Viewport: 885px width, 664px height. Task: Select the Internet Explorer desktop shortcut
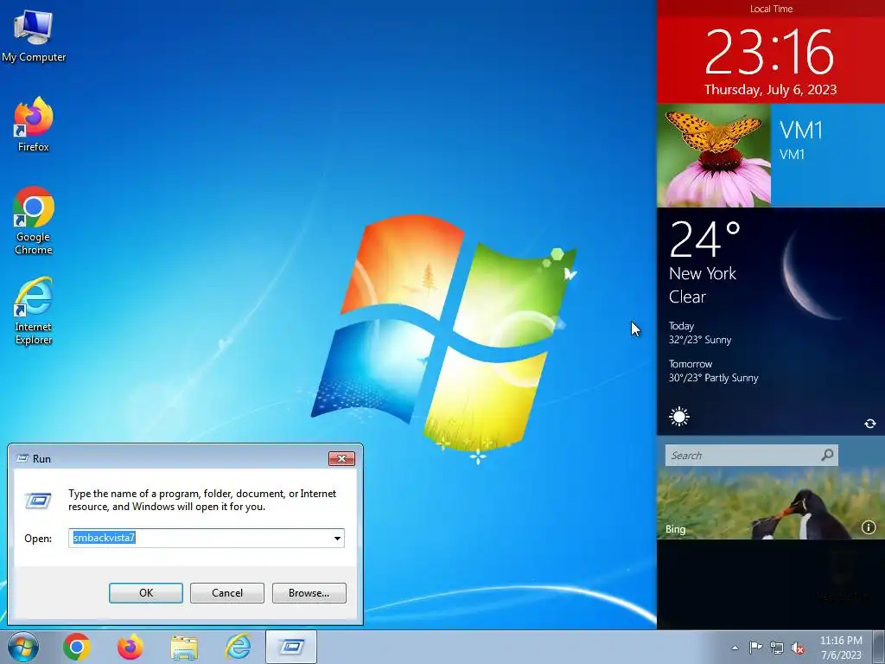point(34,310)
